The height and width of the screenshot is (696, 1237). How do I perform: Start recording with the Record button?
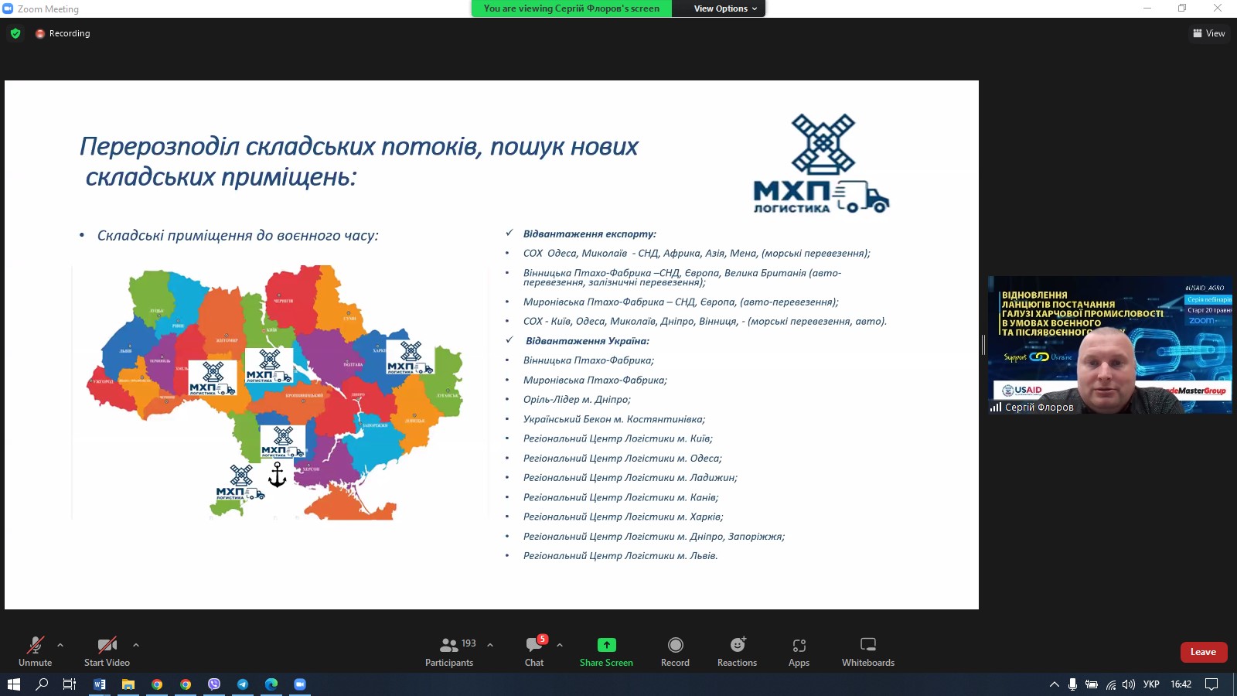point(675,651)
